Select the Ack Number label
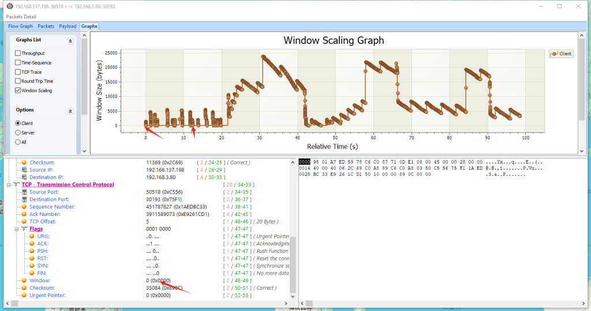591x311 pixels. coord(45,214)
